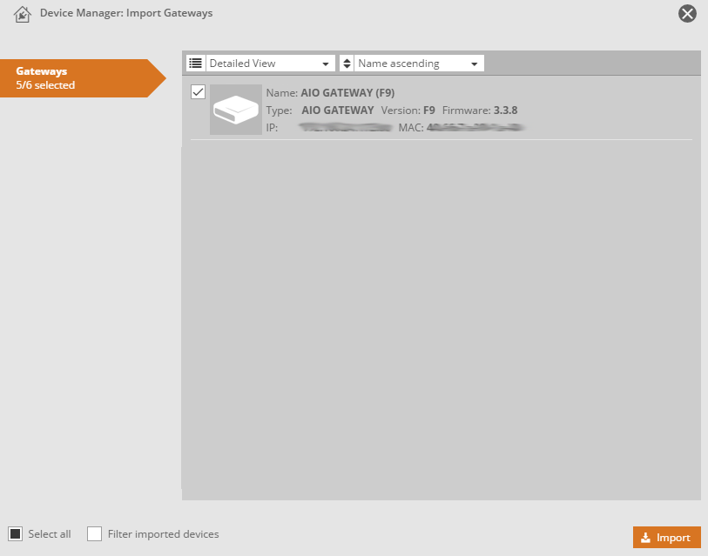Select the AIO GATEWAY (F9) name row
Viewport: 708px width, 556px height.
[x=347, y=92]
